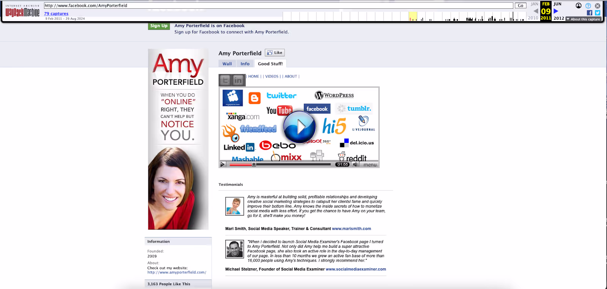Click the Wayback URL input field

coord(278,6)
